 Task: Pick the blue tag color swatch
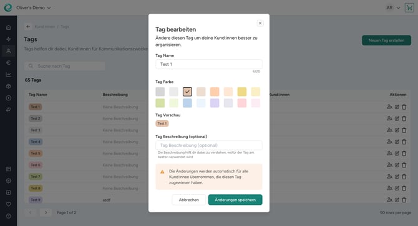coord(187,103)
